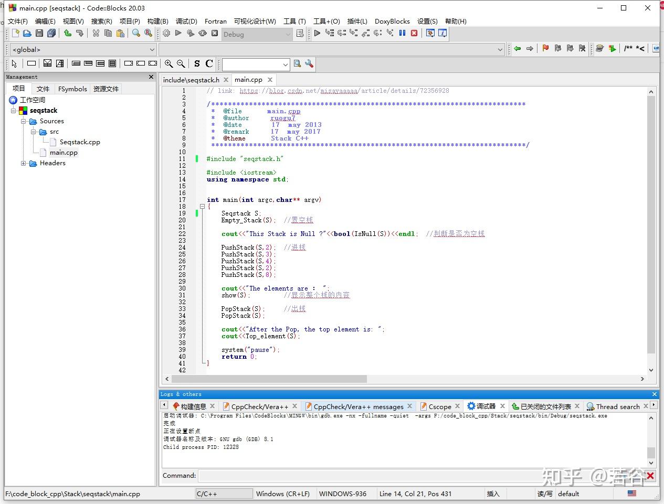
Task: Click the debugger Various info icon
Action: (442, 33)
